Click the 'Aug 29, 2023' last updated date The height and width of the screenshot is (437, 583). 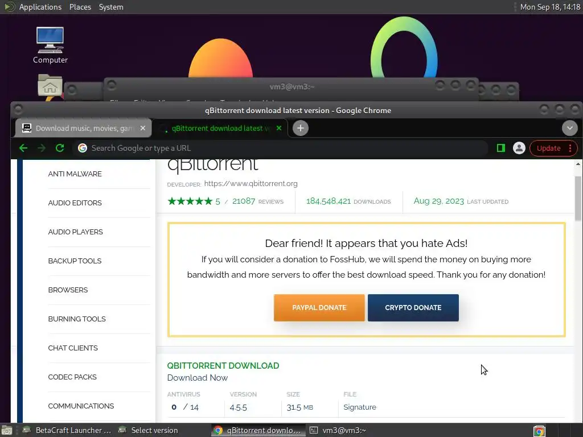click(439, 201)
